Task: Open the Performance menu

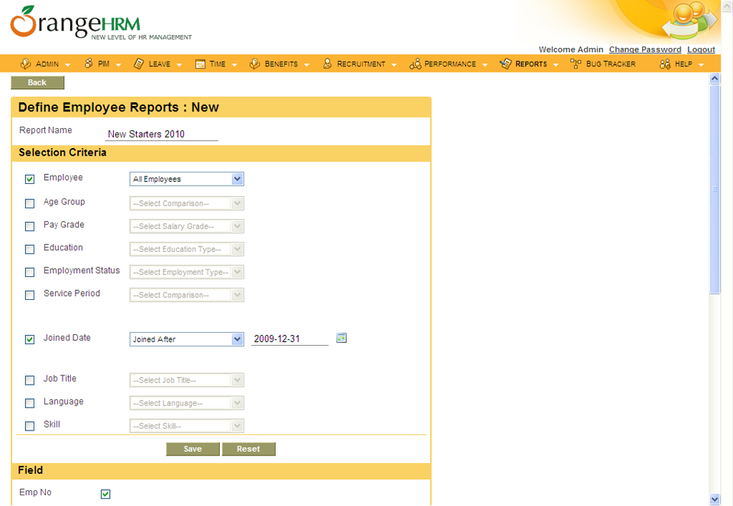Action: pyautogui.click(x=450, y=64)
